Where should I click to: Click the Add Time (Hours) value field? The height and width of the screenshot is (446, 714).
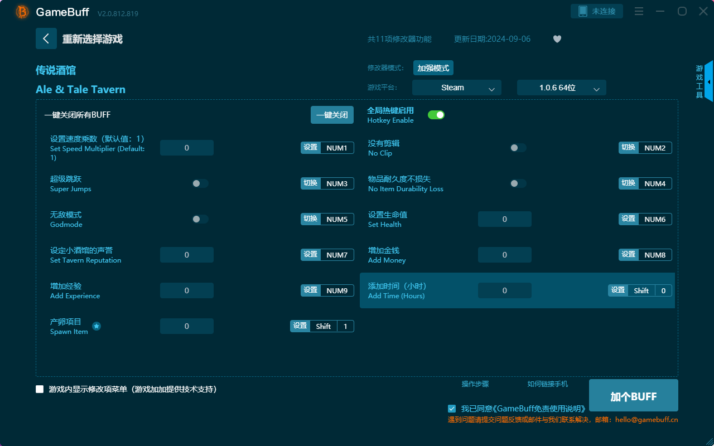pos(505,290)
